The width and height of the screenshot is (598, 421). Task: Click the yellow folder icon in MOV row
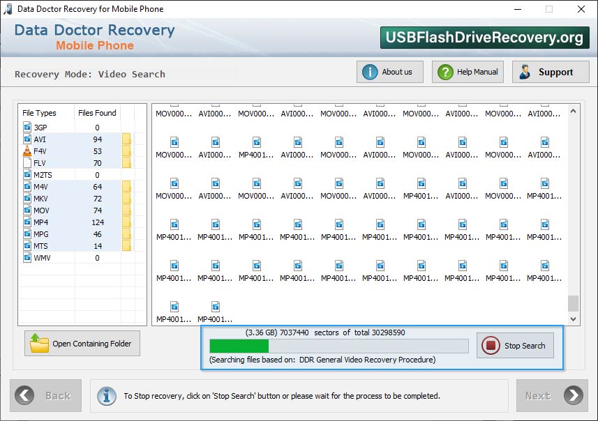tap(126, 210)
